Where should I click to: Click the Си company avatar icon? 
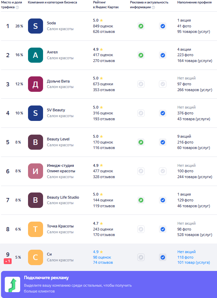[x=36, y=257]
